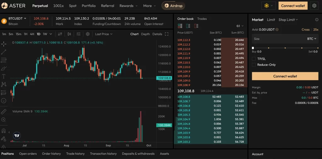
Task: Show both bids and asks order book view
Action: point(180,26)
